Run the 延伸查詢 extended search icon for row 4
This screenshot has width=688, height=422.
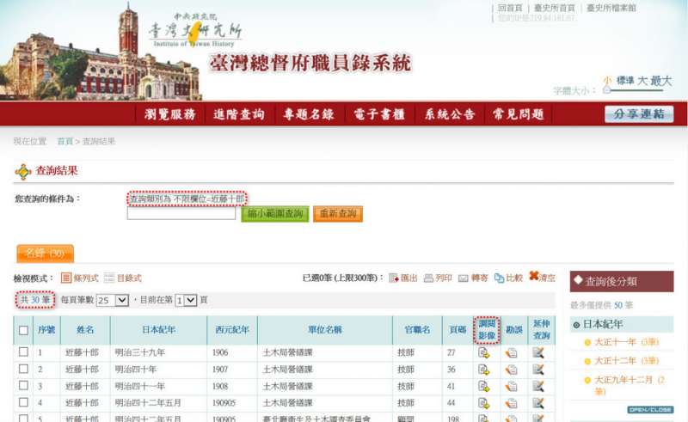[538, 403]
